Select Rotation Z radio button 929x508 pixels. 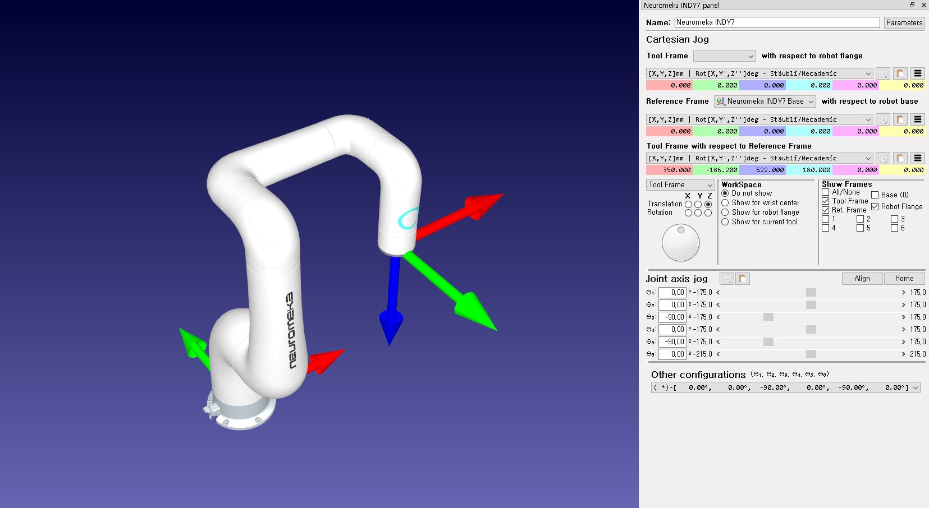point(708,213)
